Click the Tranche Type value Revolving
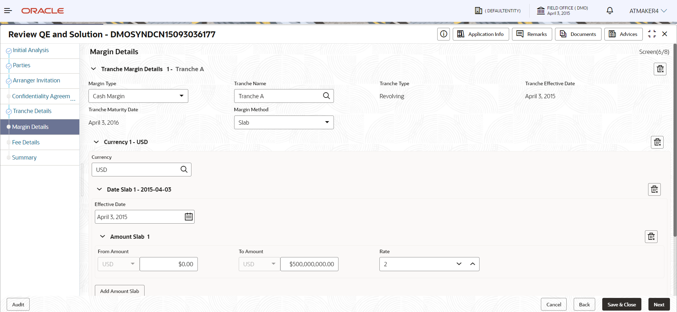Viewport: 677px width, 312px height. click(392, 96)
